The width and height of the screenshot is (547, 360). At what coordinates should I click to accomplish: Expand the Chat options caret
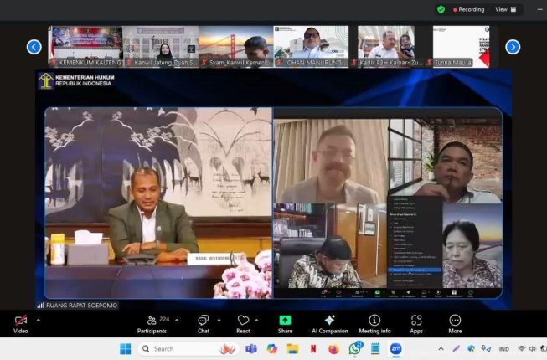[219, 321]
